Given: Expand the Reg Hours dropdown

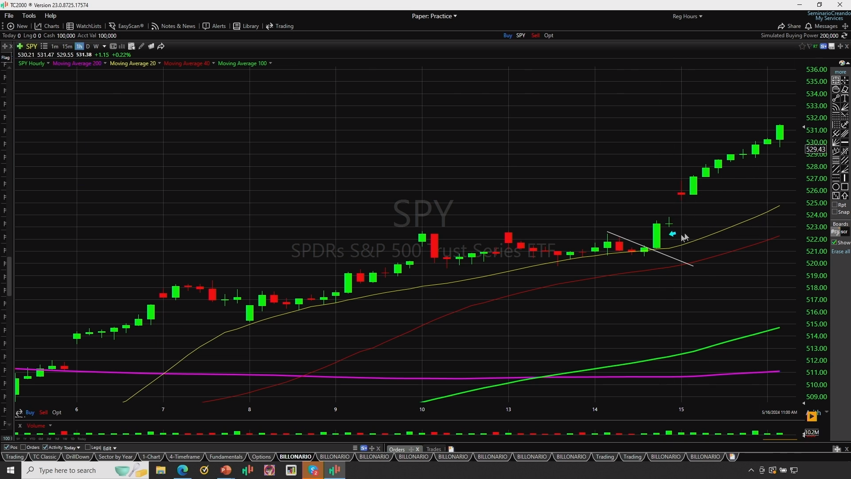Looking at the screenshot, I should click(x=687, y=16).
